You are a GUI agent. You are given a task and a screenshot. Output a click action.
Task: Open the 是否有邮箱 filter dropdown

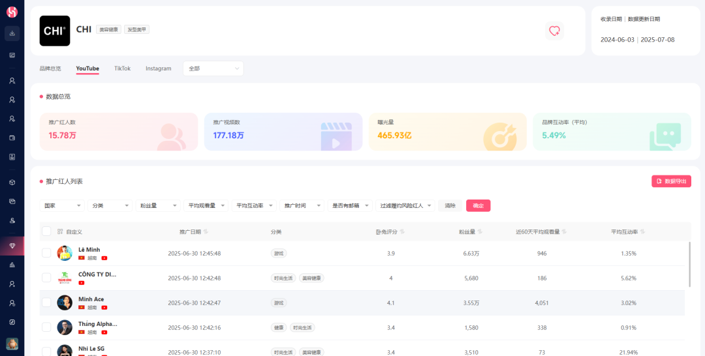pos(350,205)
